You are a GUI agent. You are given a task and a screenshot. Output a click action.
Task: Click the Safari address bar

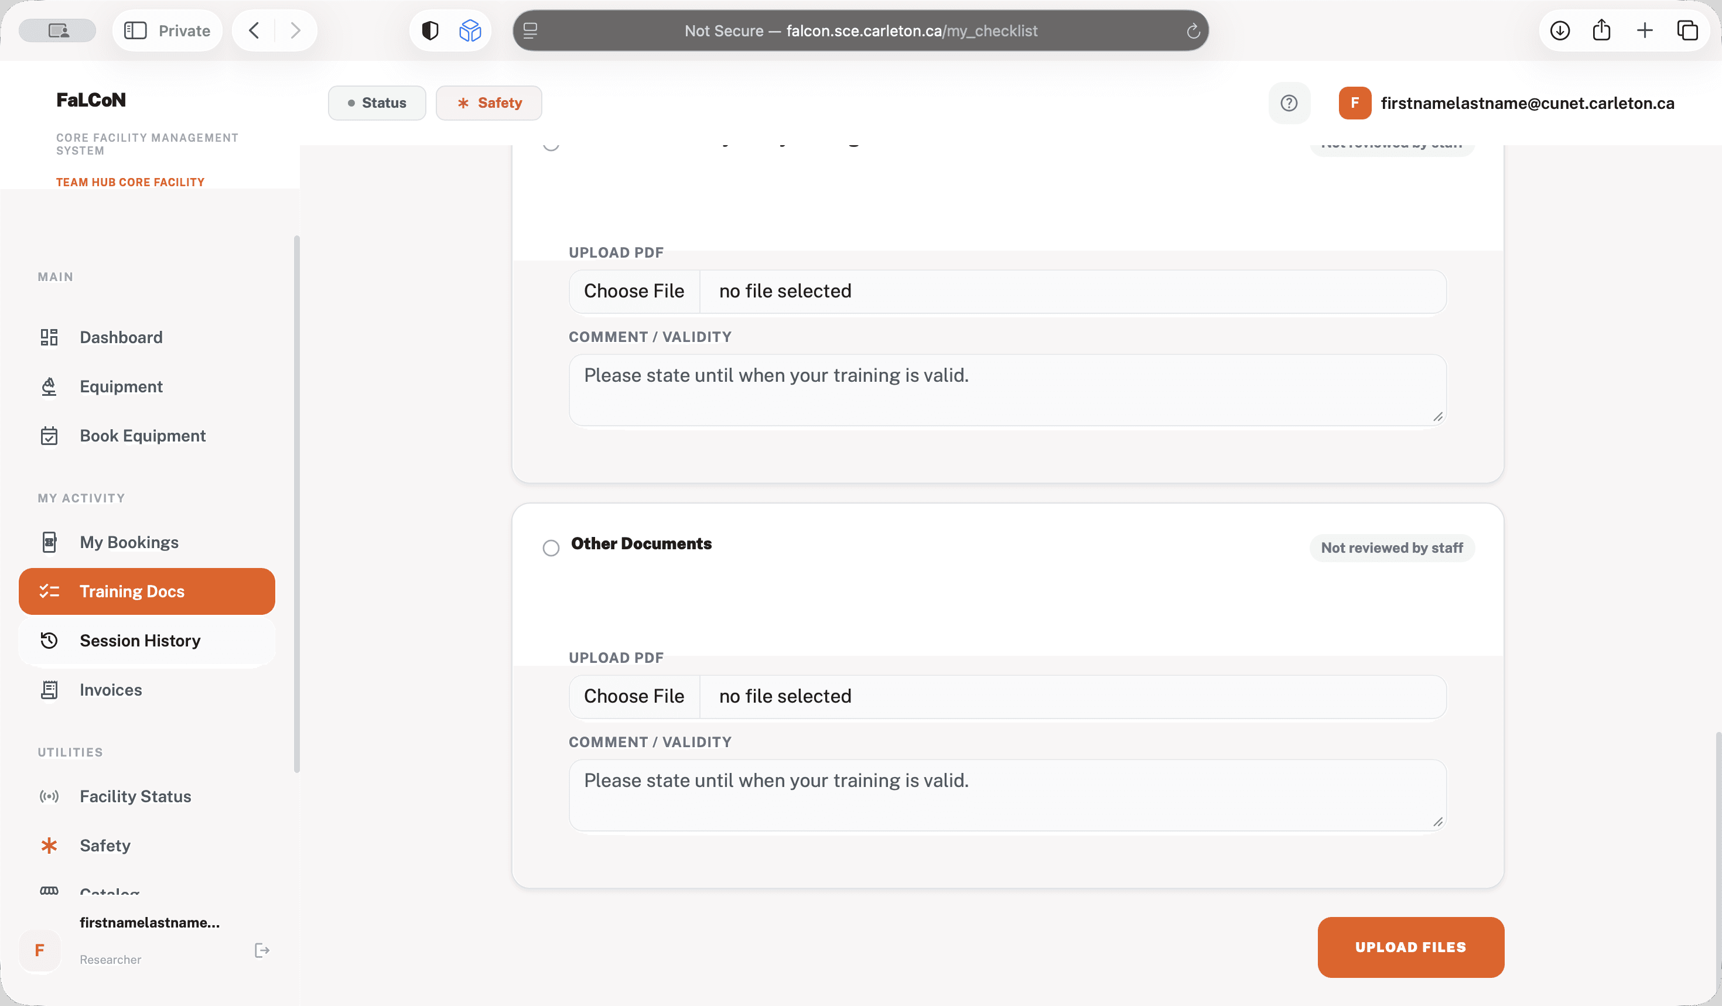coord(860,30)
